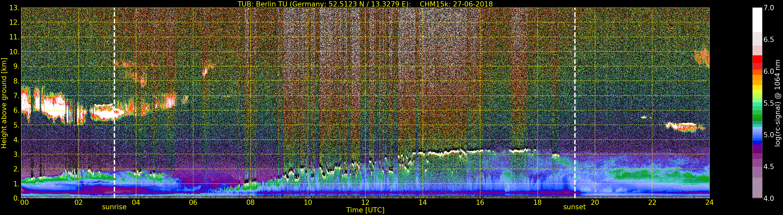Click the "sunset" label below the time axis

pyautogui.click(x=575, y=207)
